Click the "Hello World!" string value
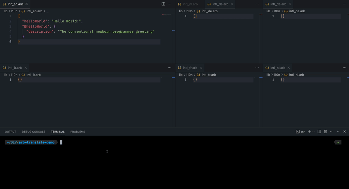This screenshot has height=189, width=349. click(x=66, y=21)
